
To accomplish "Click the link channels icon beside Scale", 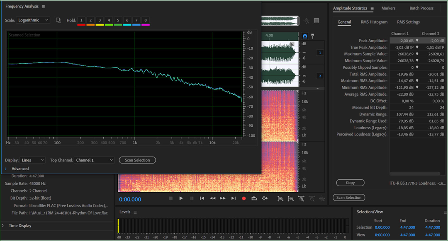I will [x=58, y=20].
